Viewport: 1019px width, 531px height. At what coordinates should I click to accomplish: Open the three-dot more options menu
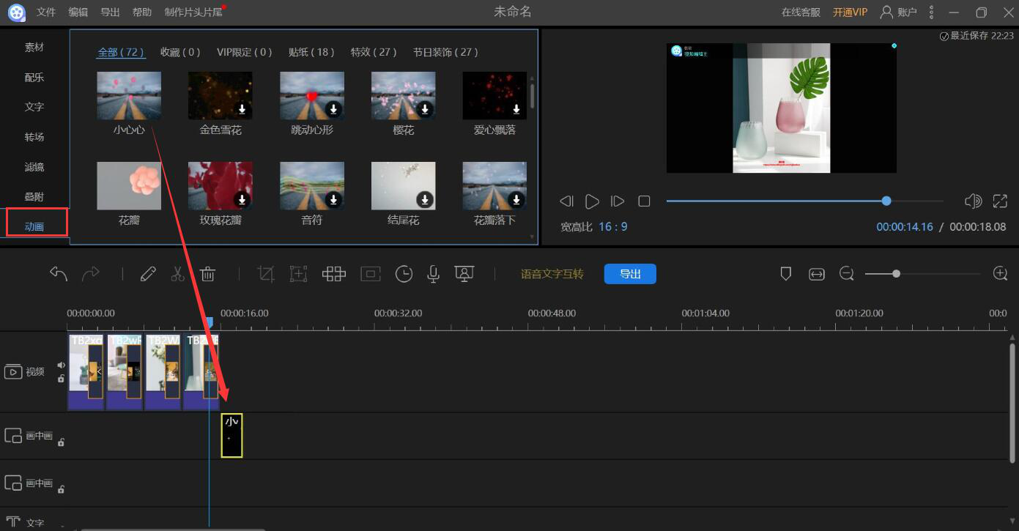pyautogui.click(x=931, y=12)
